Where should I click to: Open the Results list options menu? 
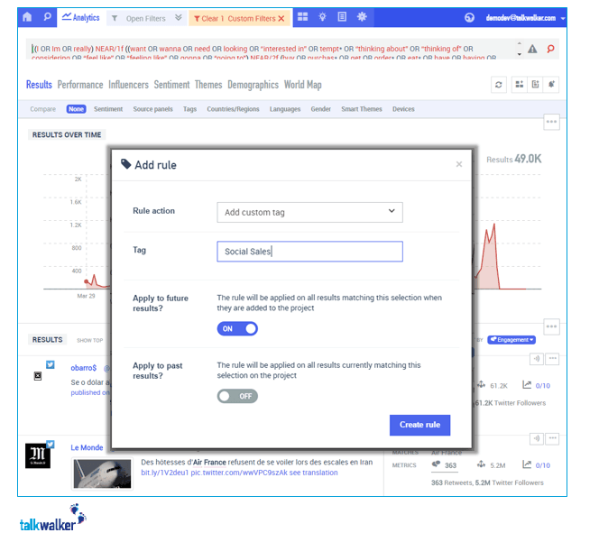(x=551, y=326)
